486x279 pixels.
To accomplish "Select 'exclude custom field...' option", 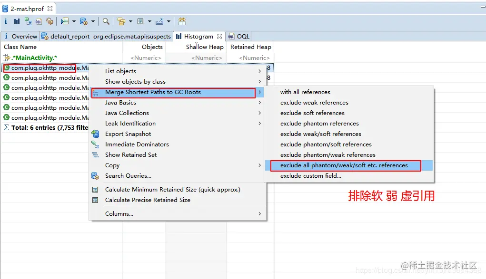I will coord(349,176).
